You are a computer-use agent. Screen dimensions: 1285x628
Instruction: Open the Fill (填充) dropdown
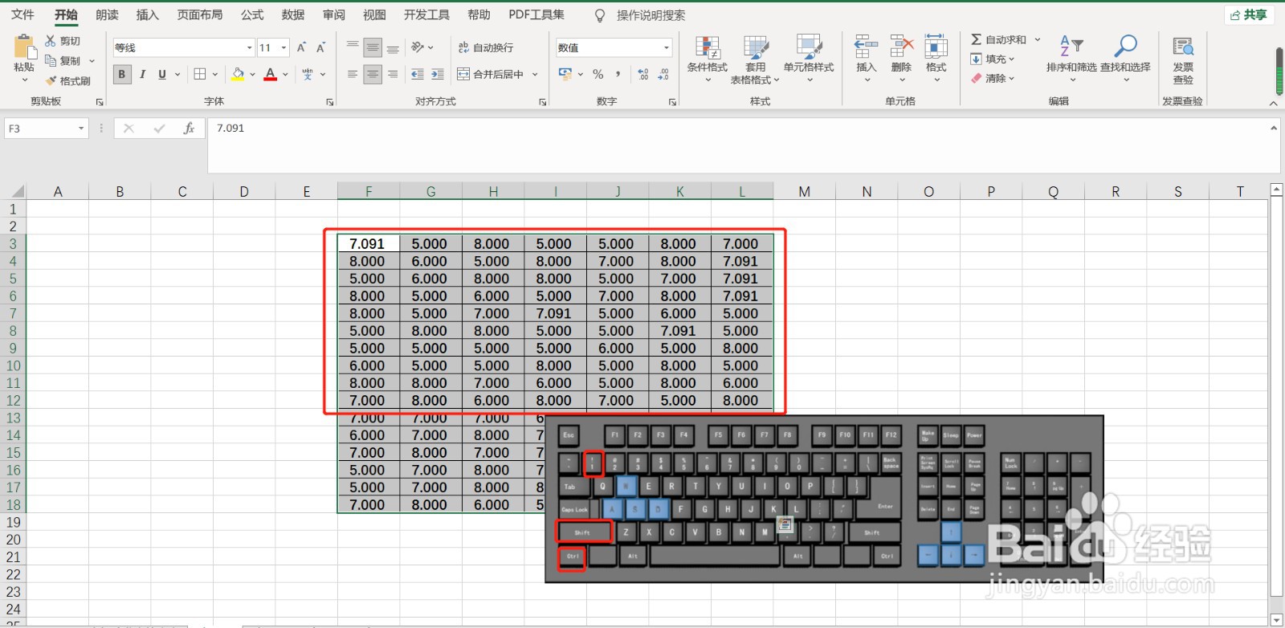(992, 59)
